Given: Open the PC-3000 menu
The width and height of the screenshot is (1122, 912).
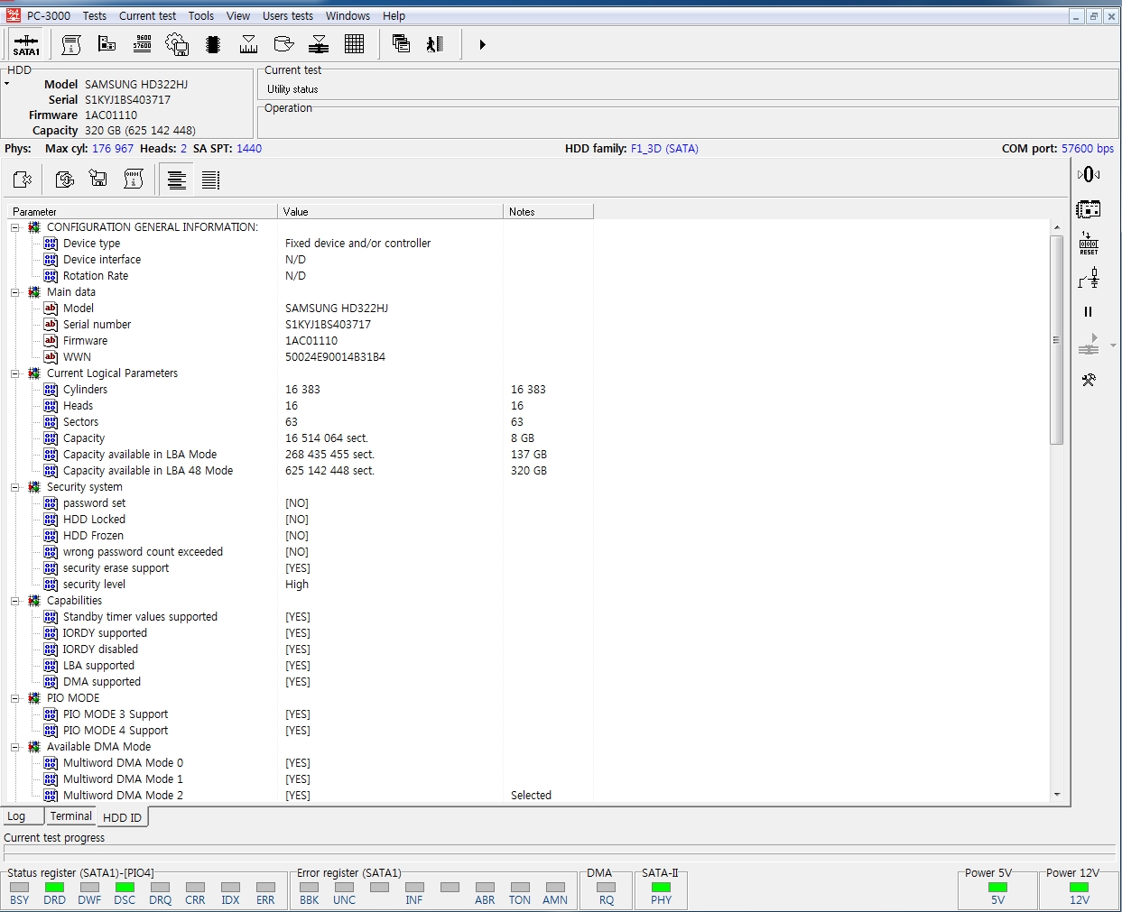Looking at the screenshot, I should (x=49, y=16).
